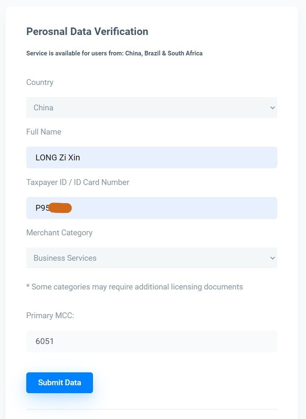
Task: Click the asterisk before the licensing note
Action: [28, 286]
